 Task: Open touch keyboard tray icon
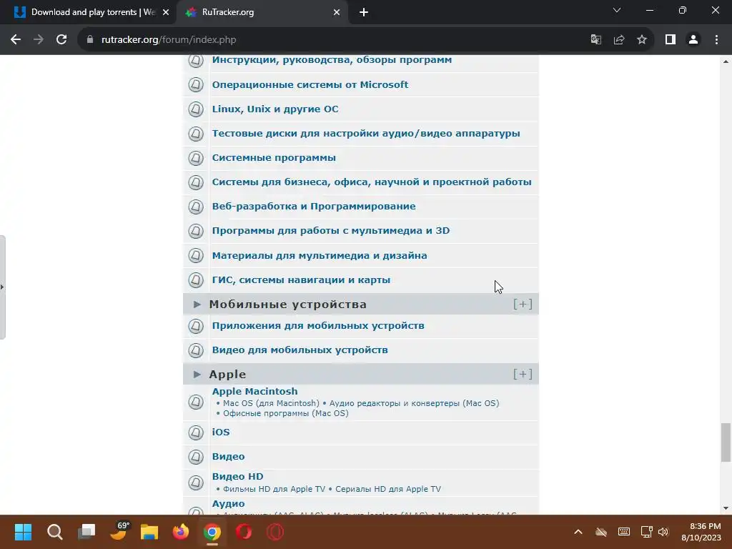click(623, 532)
